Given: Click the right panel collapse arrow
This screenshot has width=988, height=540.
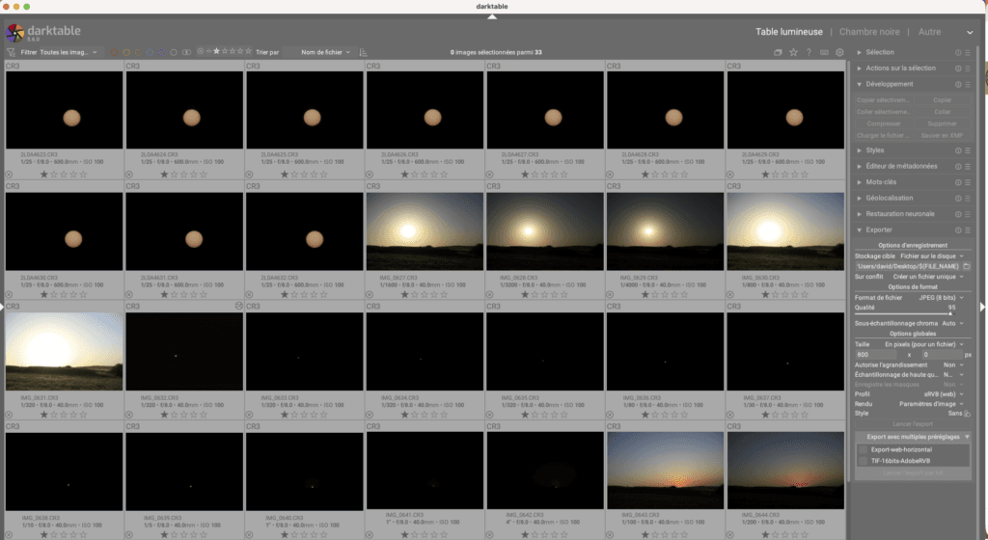Looking at the screenshot, I should (x=982, y=307).
